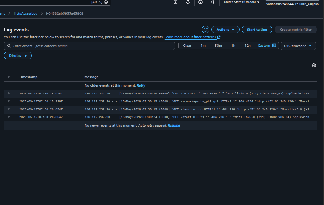Screen dimensions: 324x205
Task: Click the favicon.ico 404 message text
Action: click(x=198, y=109)
